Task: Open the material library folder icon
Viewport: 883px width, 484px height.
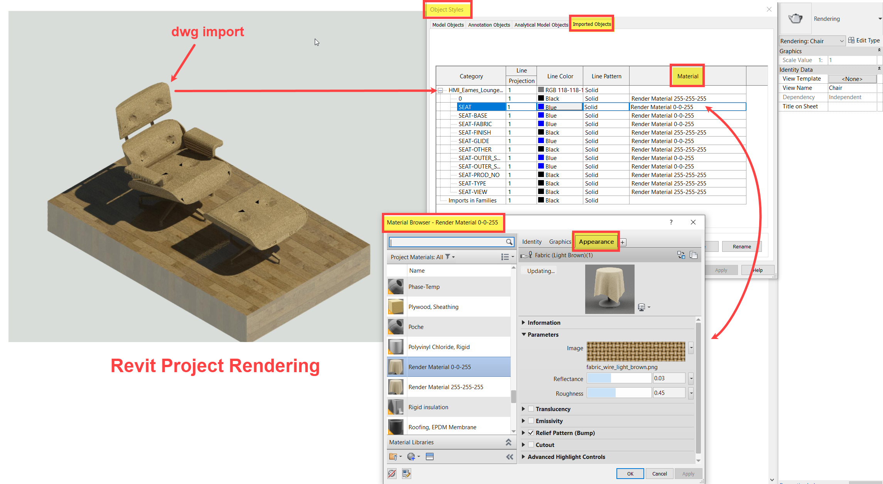Action: click(393, 457)
